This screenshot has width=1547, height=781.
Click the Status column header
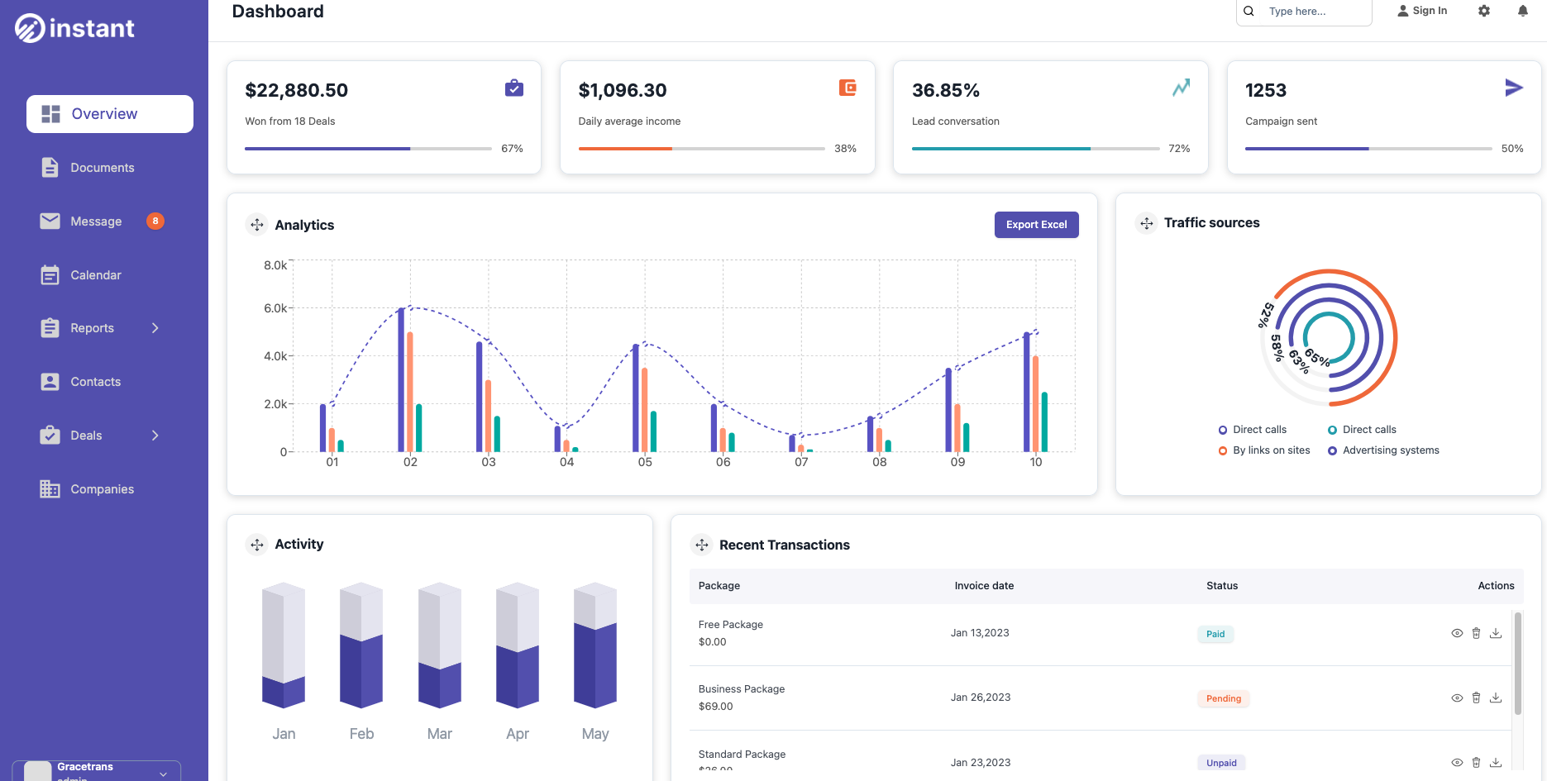[1222, 586]
